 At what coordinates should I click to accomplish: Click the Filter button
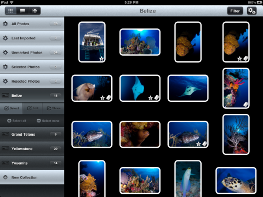tap(235, 11)
